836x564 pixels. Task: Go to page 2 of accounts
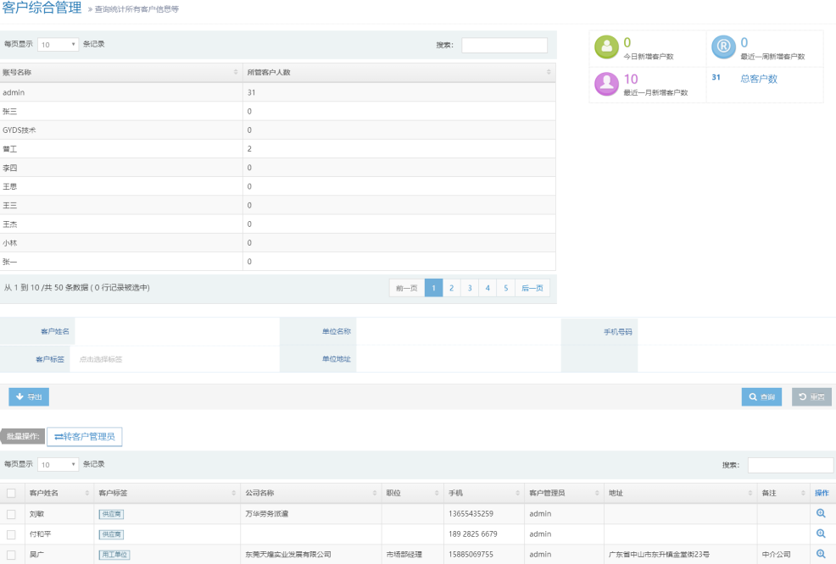coord(451,288)
